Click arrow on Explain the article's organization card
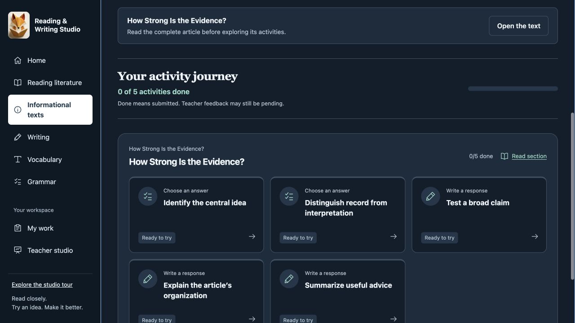The width and height of the screenshot is (575, 323). pyautogui.click(x=252, y=319)
